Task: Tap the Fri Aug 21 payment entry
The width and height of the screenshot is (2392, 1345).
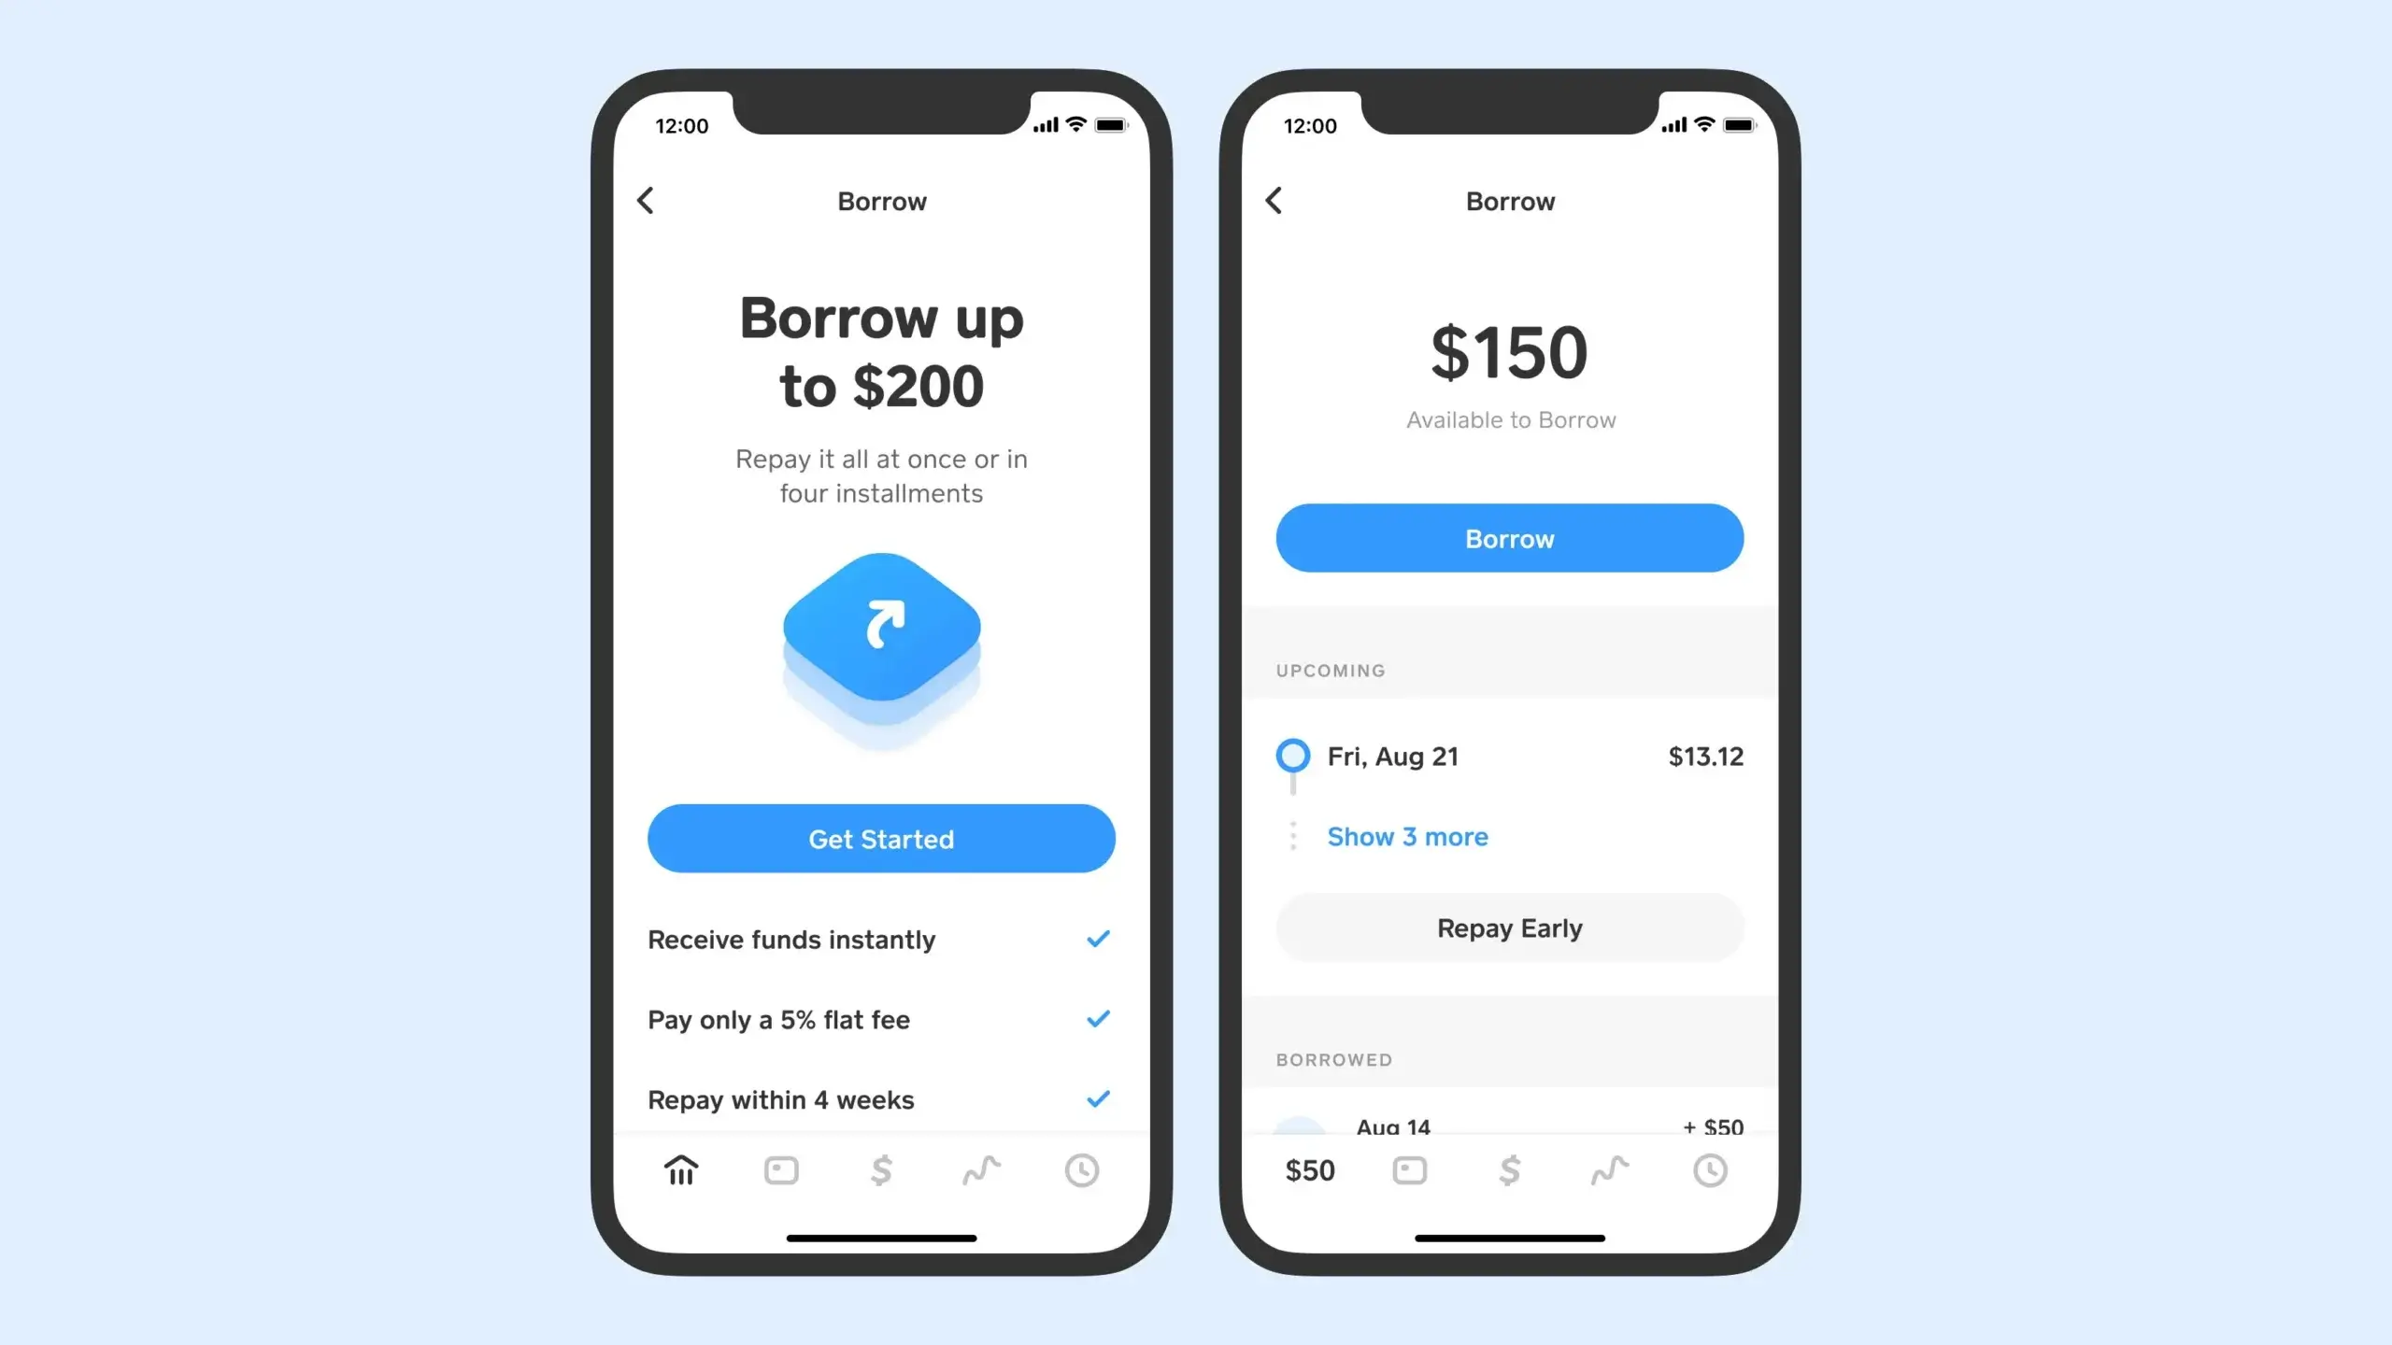Action: [1508, 756]
